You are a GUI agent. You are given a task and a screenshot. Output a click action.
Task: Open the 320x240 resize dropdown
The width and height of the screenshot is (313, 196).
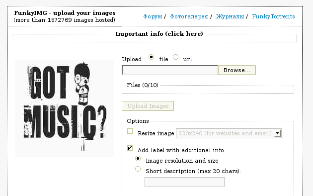click(229, 133)
